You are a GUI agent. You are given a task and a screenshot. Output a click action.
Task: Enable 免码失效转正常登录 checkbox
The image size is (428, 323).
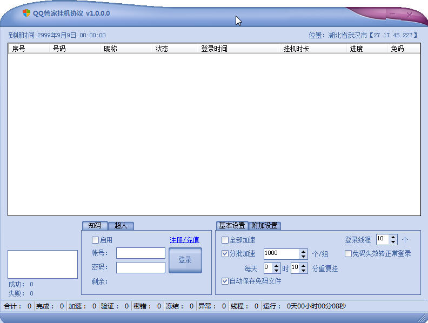click(348, 254)
